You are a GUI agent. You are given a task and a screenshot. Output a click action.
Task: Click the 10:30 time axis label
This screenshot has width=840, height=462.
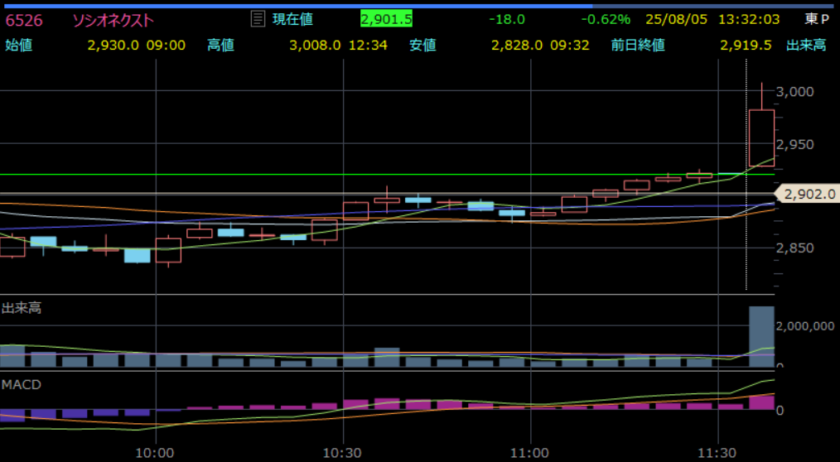point(342,453)
